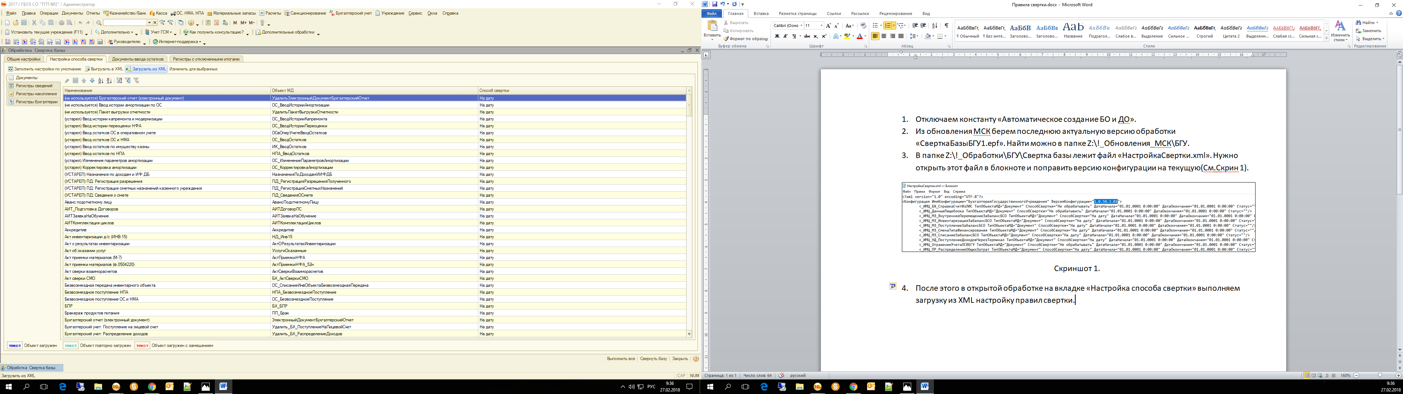The width and height of the screenshot is (1403, 394).
Task: Sort the list ascending А-Я
Action: pyautogui.click(x=101, y=81)
